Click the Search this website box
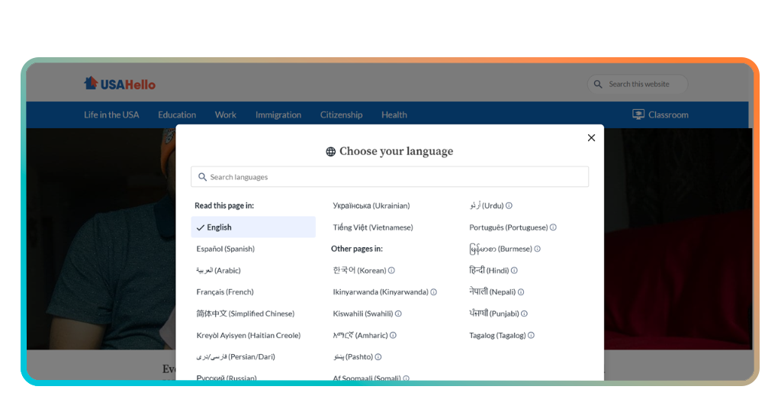 pos(638,84)
